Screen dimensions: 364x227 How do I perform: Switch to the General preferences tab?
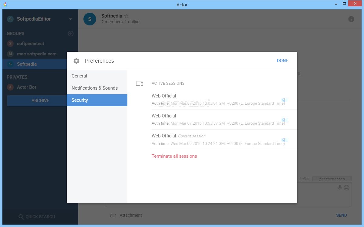pyautogui.click(x=97, y=76)
